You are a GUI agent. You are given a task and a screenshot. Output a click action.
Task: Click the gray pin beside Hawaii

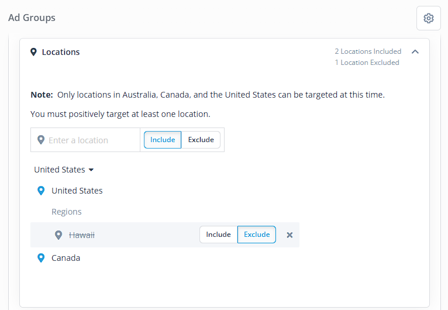pos(58,235)
